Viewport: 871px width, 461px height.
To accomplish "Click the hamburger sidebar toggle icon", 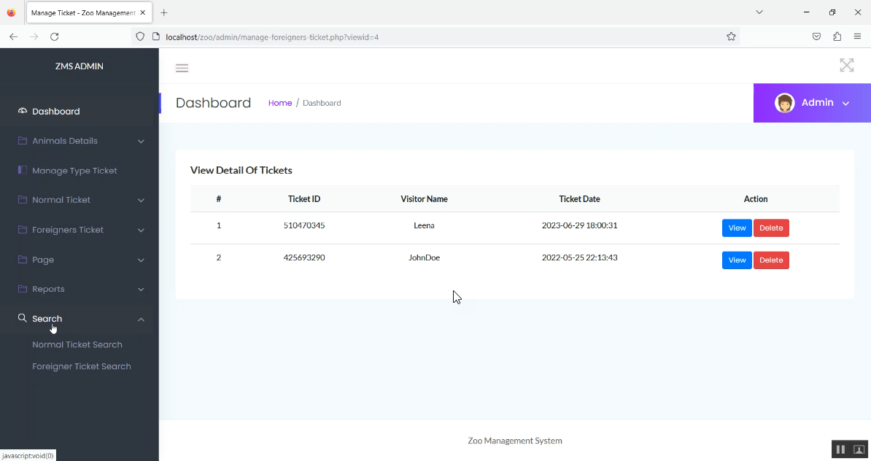I will pos(182,68).
